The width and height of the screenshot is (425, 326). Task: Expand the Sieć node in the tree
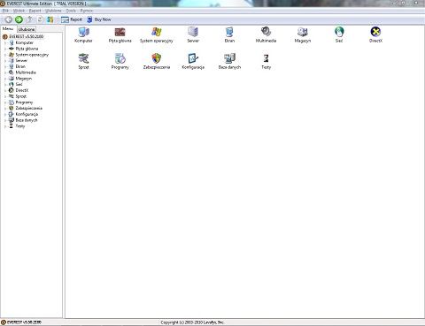tap(5, 85)
